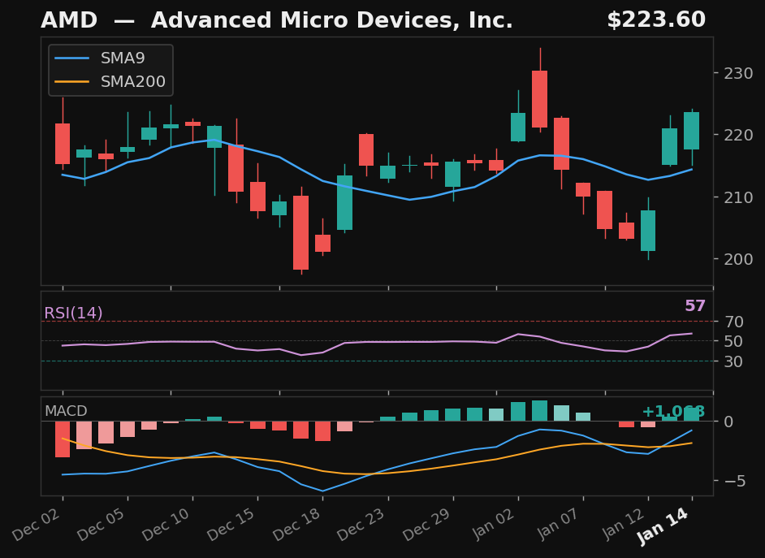
Task: Click the RSI 70 overbought axis label
Action: pyautogui.click(x=733, y=322)
